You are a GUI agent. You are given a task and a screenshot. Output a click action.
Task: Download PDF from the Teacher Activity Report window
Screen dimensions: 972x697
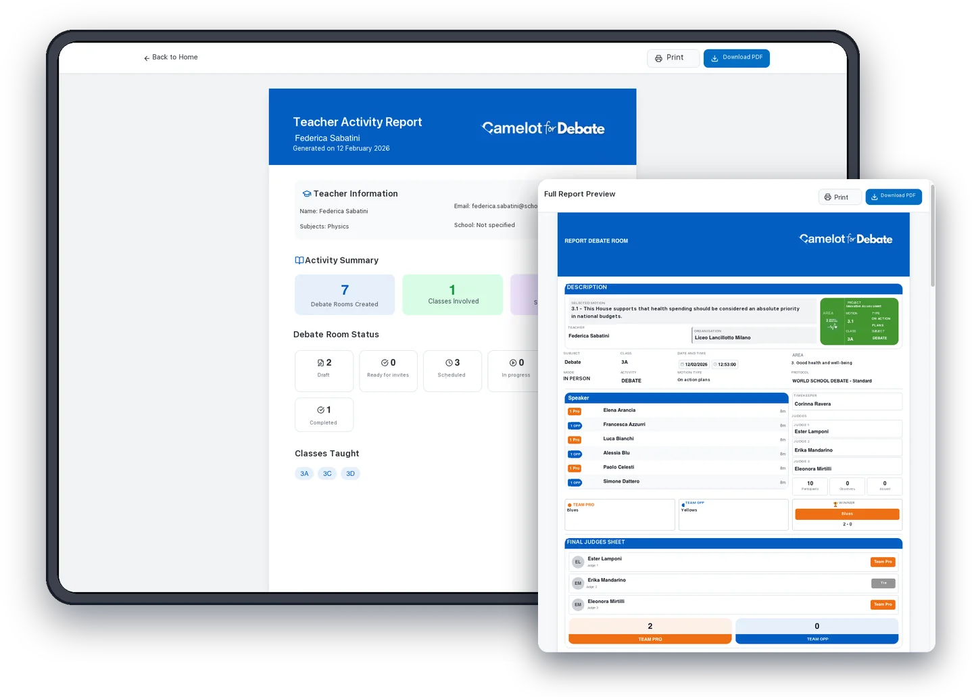point(736,58)
